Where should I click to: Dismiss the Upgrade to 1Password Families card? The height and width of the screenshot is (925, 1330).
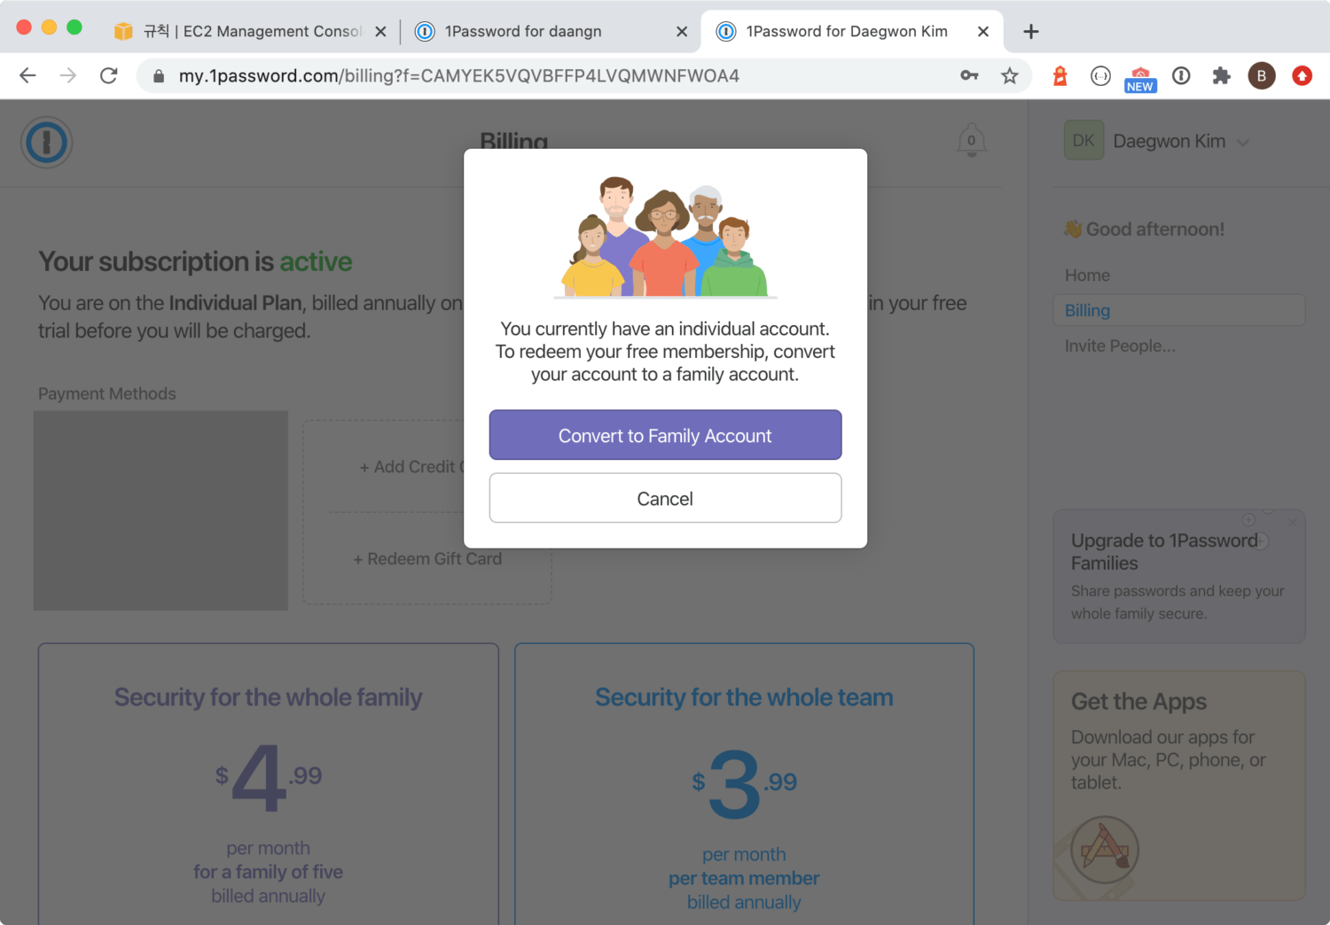click(1292, 523)
